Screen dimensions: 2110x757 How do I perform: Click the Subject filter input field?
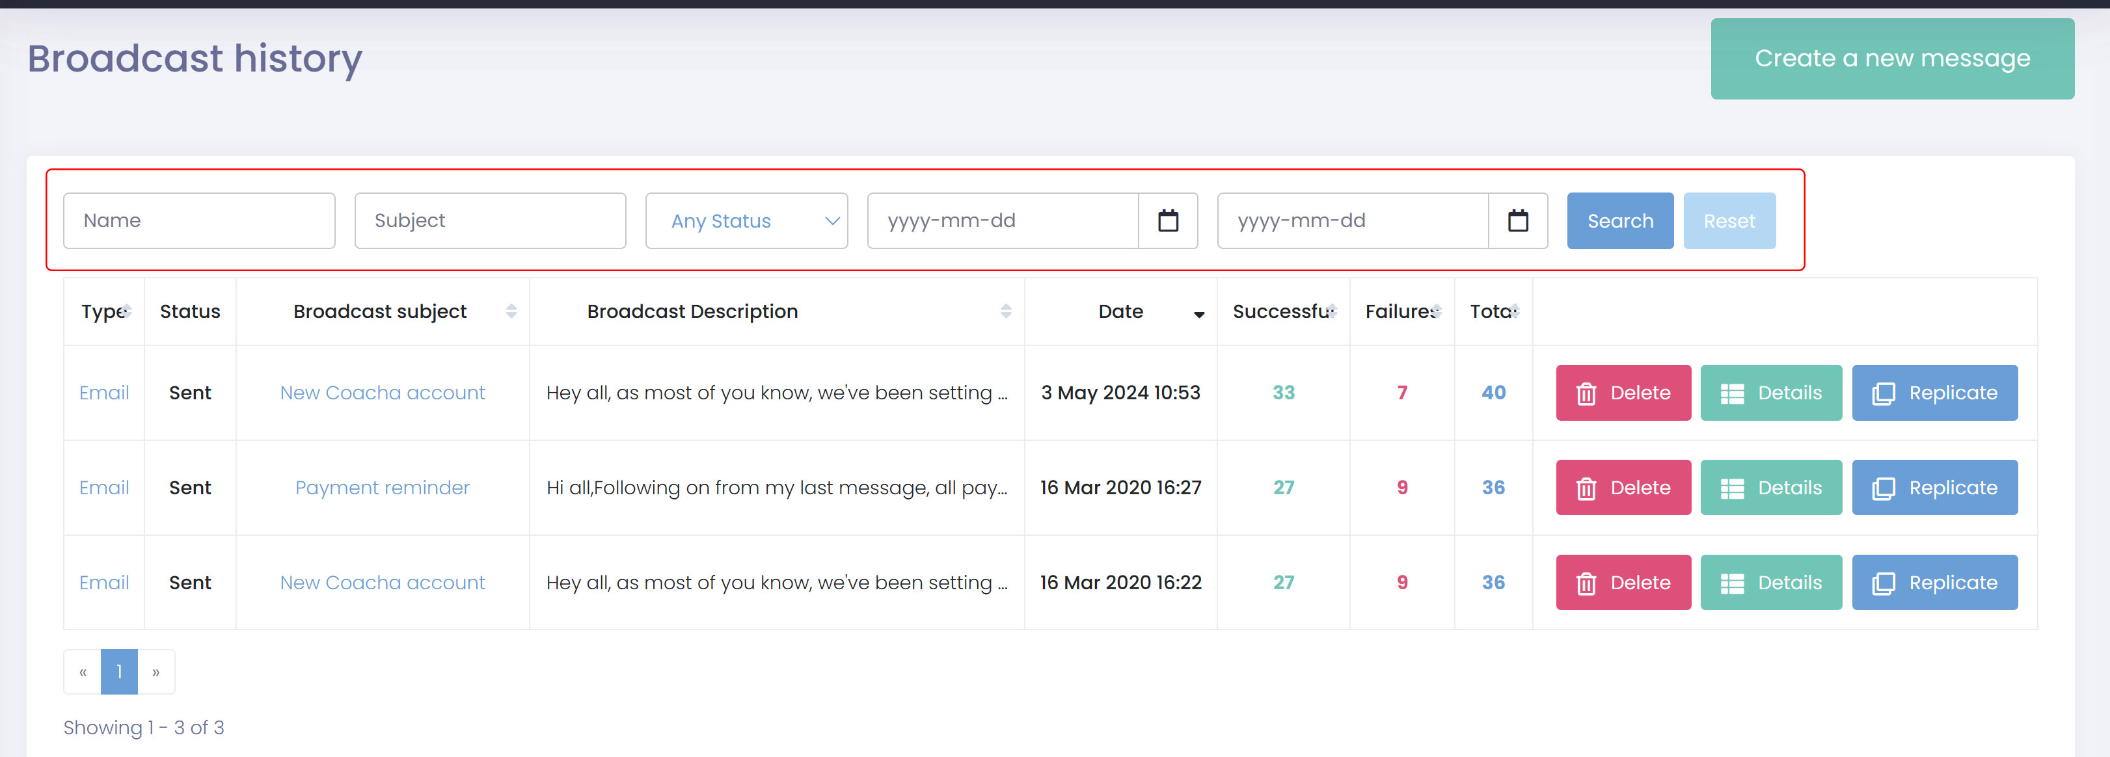coord(490,221)
